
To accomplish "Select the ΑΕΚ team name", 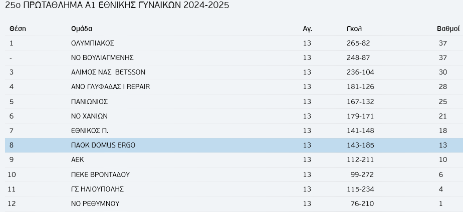I will (x=77, y=159).
